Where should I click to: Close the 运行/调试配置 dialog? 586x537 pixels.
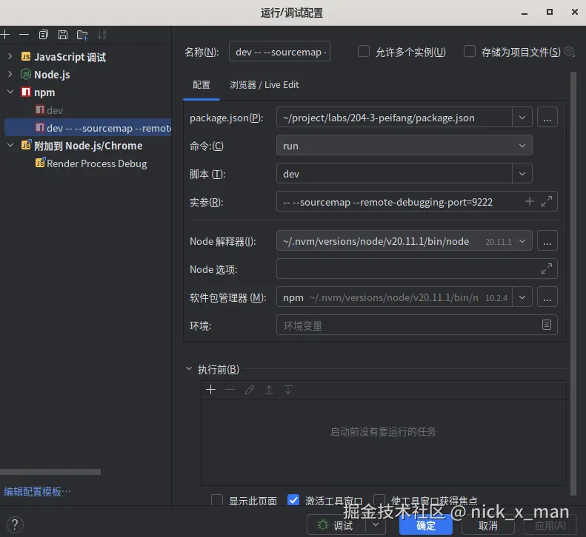click(575, 12)
